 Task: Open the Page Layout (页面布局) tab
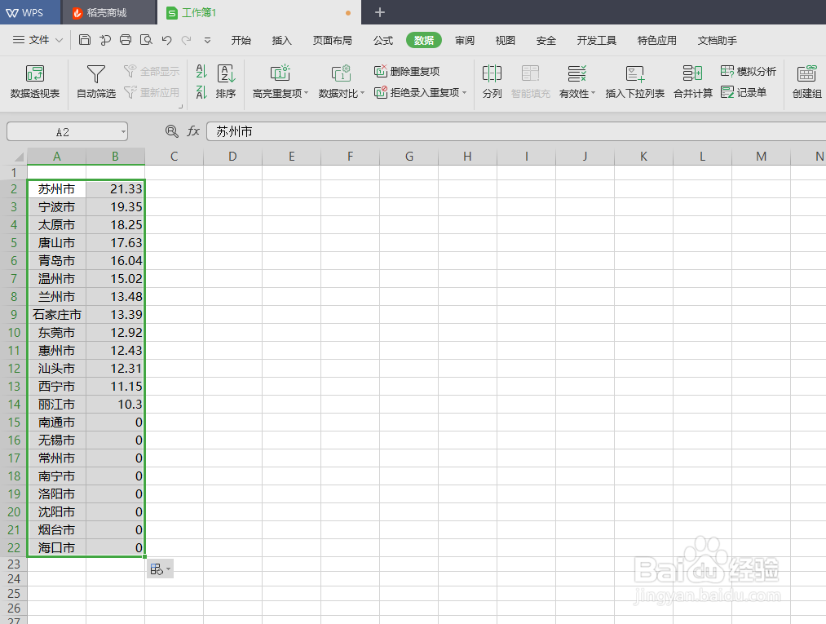(333, 40)
